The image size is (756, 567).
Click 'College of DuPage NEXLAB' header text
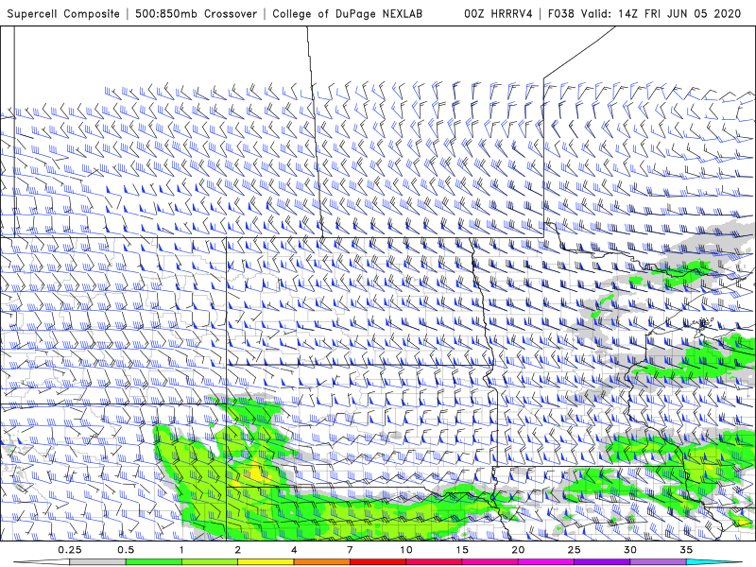point(347,13)
